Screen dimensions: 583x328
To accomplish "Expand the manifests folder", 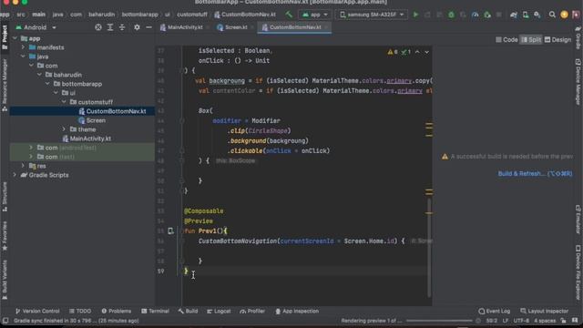I will (23, 47).
